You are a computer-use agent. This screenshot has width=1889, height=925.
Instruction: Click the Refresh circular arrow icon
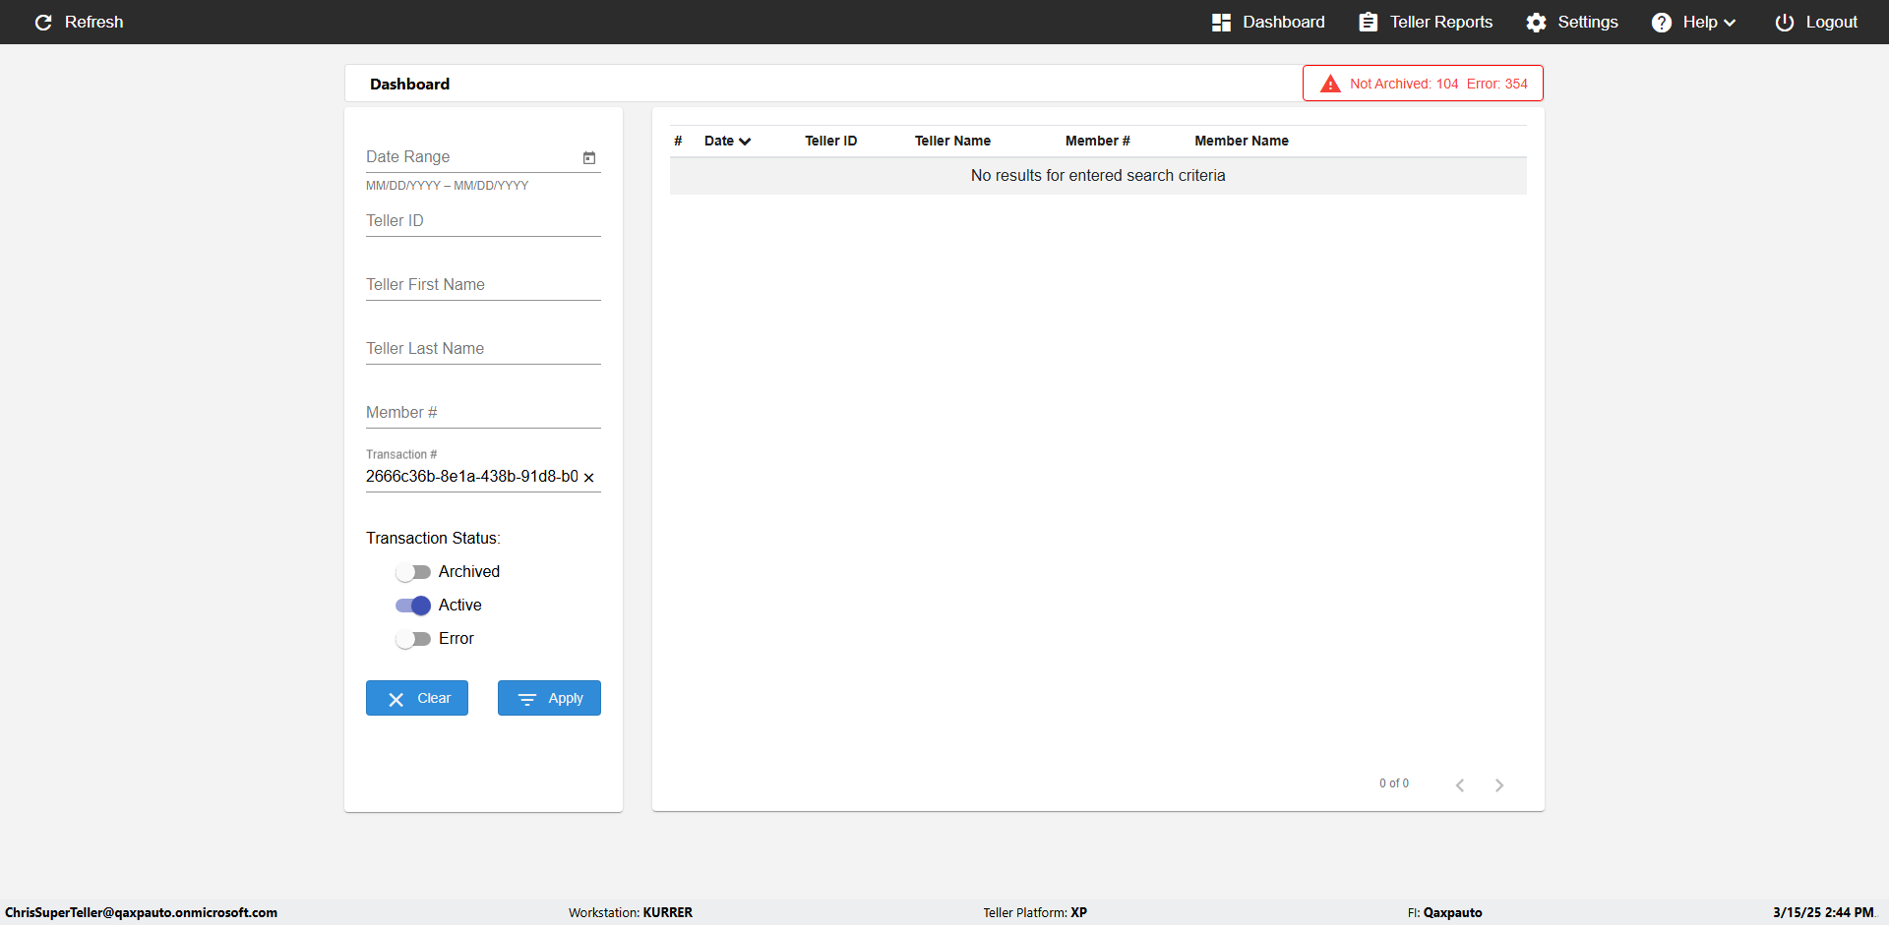[43, 22]
